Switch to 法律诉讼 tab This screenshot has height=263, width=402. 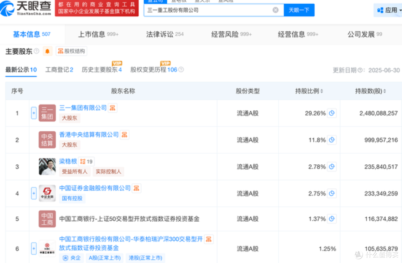click(165, 34)
